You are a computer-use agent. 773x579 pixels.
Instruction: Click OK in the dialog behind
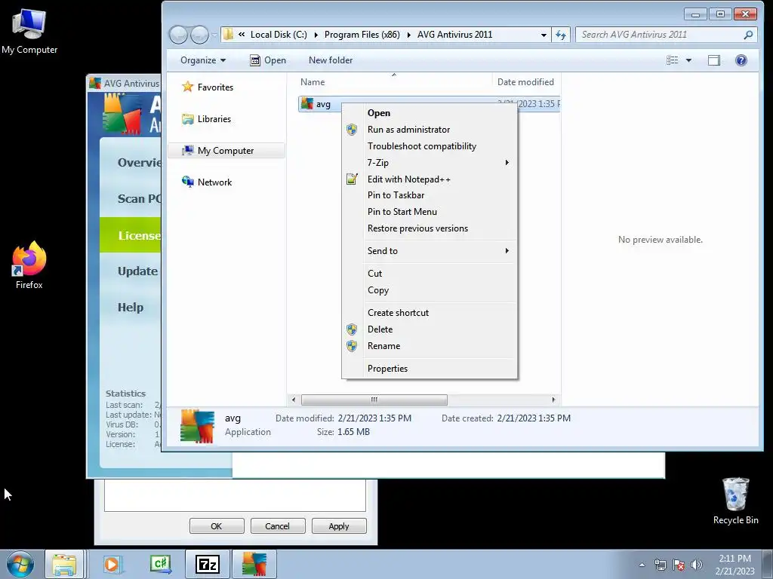point(217,525)
